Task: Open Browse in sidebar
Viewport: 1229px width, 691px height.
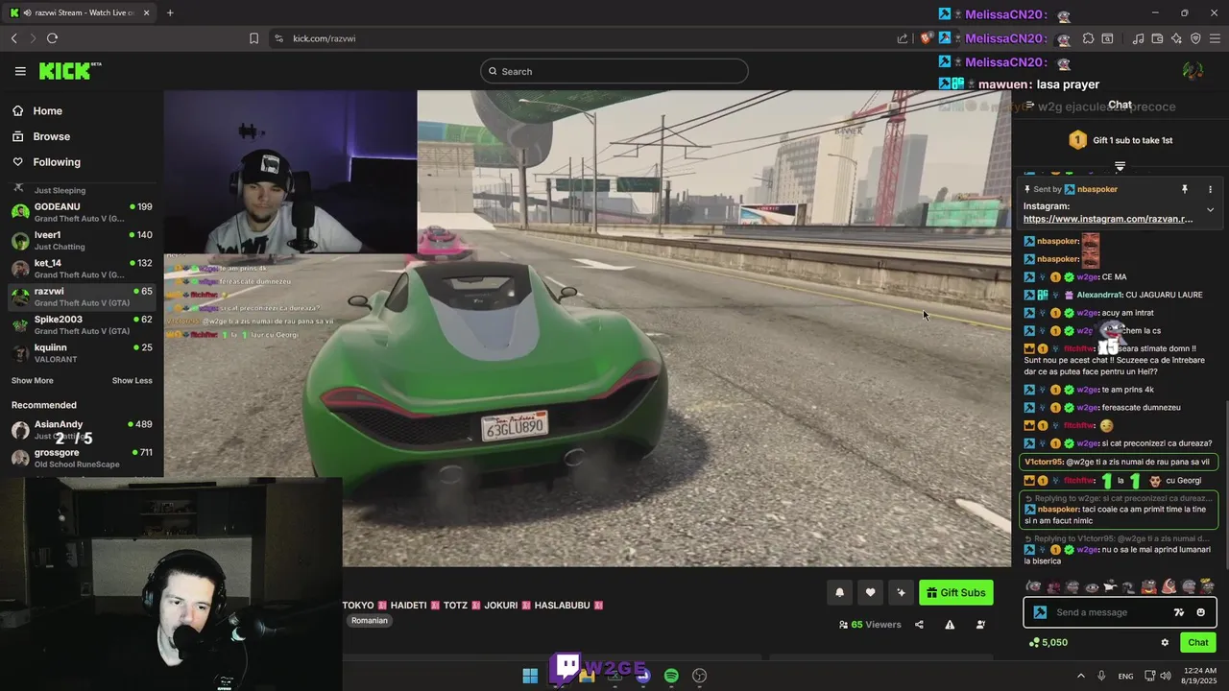Action: pos(51,136)
